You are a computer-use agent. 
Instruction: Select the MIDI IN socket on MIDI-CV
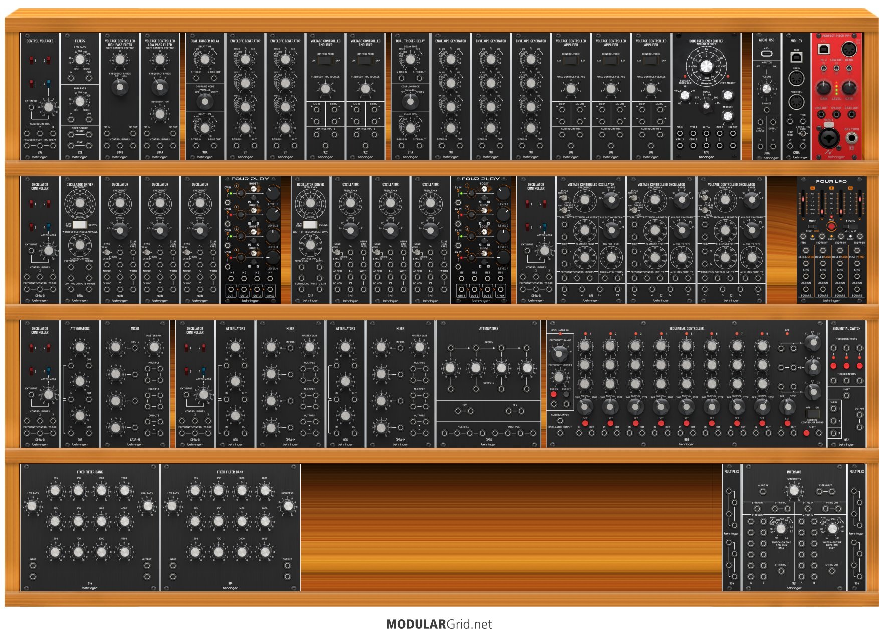(x=796, y=78)
